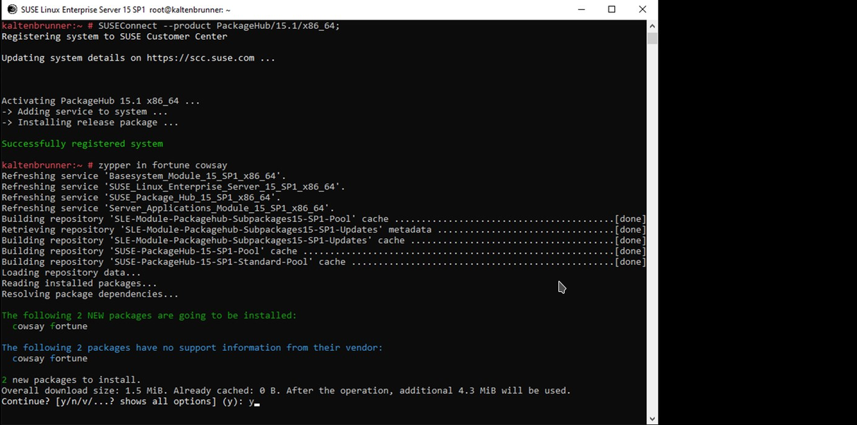Click the 'Basesystem_Module_15_SP1_x86_64' refresh line
857x425 pixels.
click(144, 175)
